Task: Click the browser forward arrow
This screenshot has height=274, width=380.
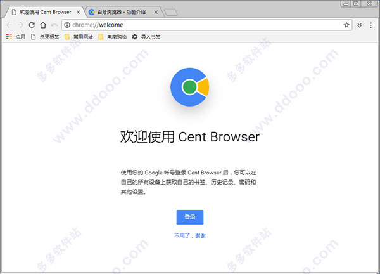Action: point(21,25)
